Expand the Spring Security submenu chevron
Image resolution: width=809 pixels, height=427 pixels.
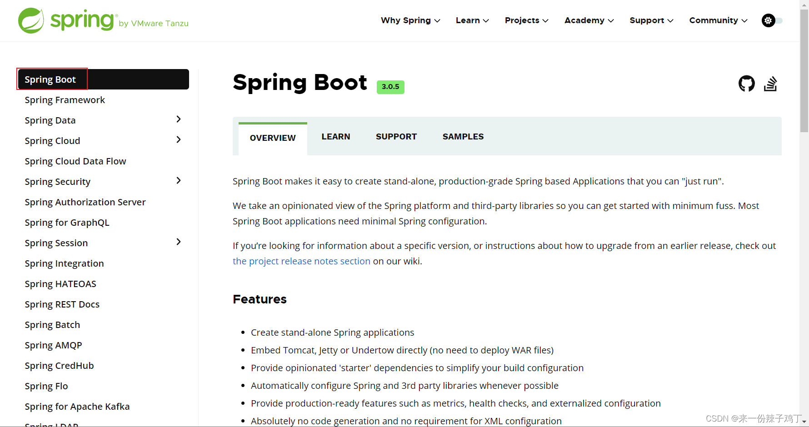(179, 180)
